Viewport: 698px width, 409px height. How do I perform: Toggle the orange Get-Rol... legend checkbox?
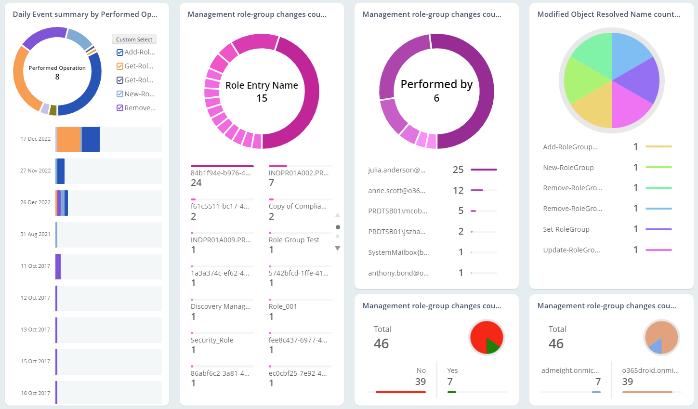(120, 66)
